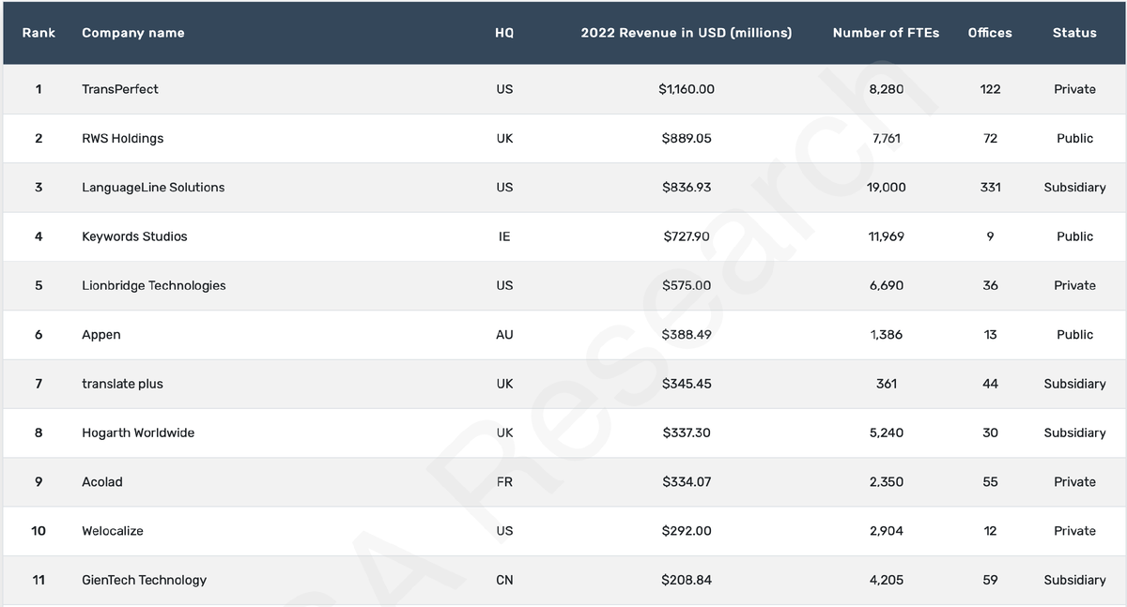Click the 2022 Revenue in USD header

687,33
